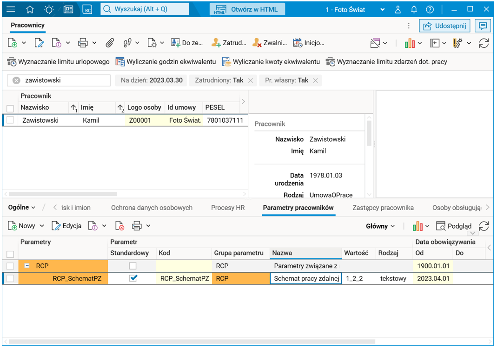This screenshot has width=497, height=348.
Task: Go to the Home icon
Action: point(30,9)
